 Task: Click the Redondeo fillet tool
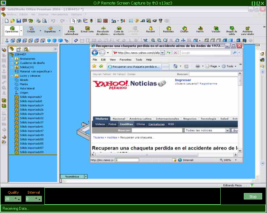click(x=168, y=30)
